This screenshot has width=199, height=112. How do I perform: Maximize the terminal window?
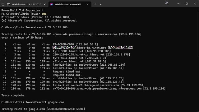click(x=187, y=4)
